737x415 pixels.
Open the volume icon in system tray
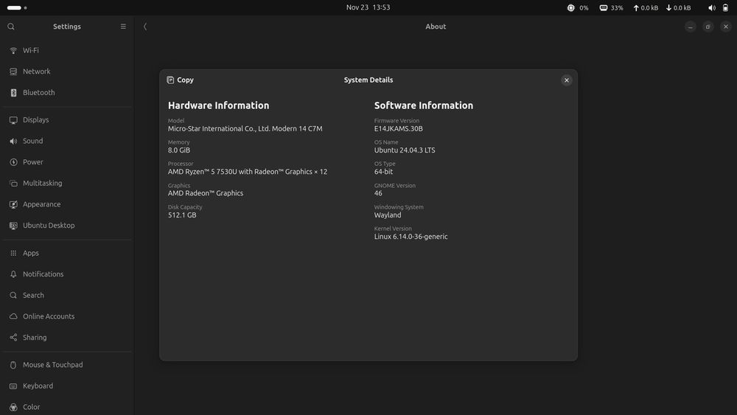click(x=712, y=7)
